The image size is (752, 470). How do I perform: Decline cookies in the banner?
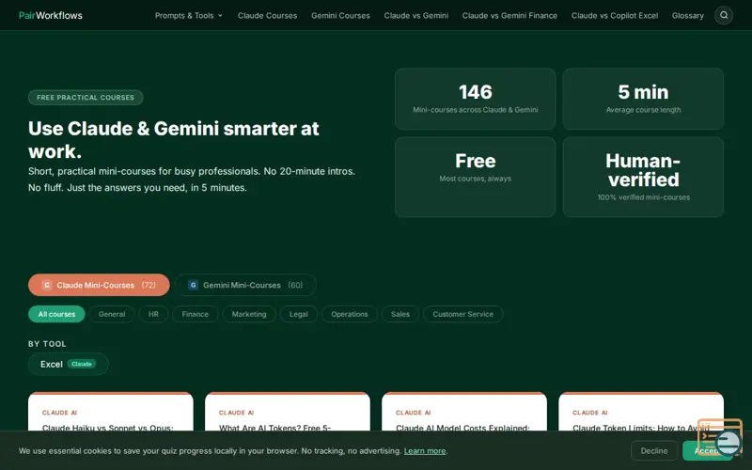[653, 451]
